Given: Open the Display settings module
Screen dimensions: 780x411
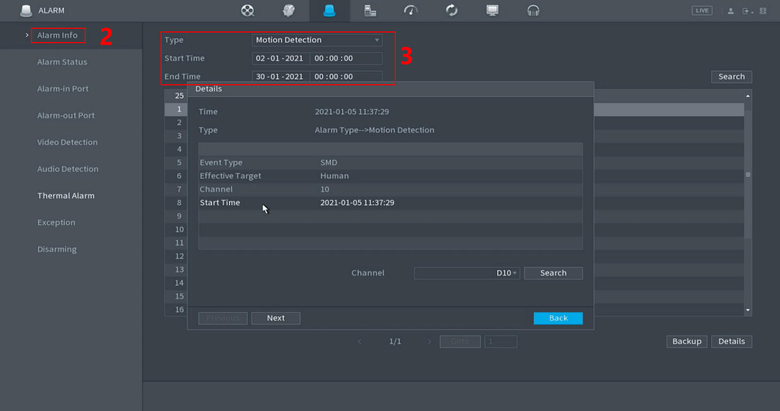Looking at the screenshot, I should [492, 10].
